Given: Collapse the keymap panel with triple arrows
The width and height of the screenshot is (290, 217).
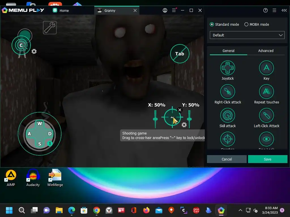Looking at the screenshot, I should tap(284, 10).
